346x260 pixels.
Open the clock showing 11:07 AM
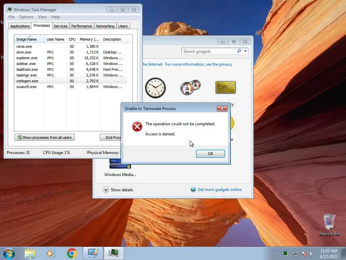(329, 254)
